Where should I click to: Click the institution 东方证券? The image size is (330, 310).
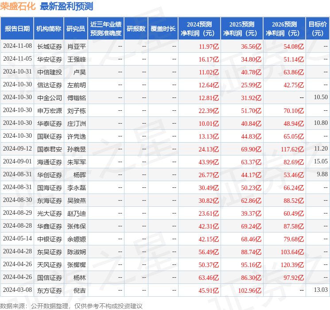pyautogui.click(x=50, y=291)
